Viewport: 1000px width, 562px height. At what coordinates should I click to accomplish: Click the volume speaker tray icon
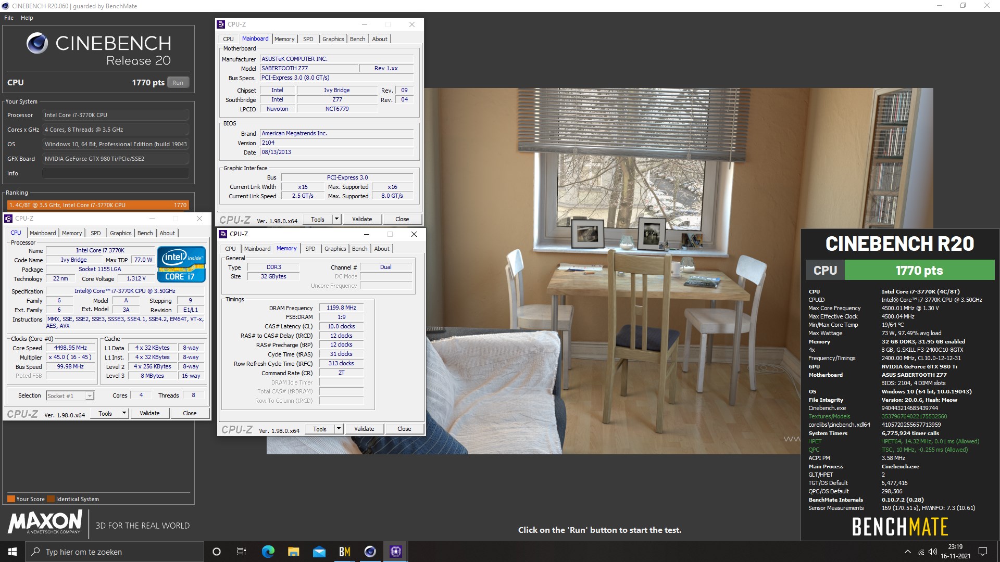click(x=932, y=552)
